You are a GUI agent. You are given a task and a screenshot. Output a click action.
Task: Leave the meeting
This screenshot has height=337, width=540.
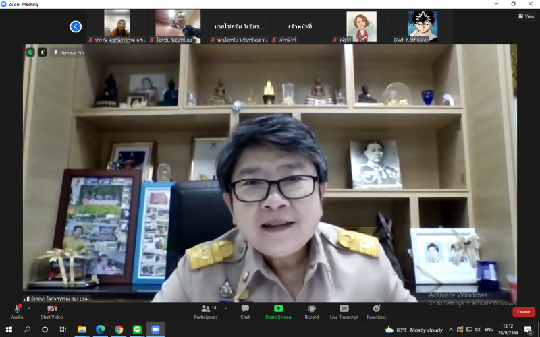(524, 312)
